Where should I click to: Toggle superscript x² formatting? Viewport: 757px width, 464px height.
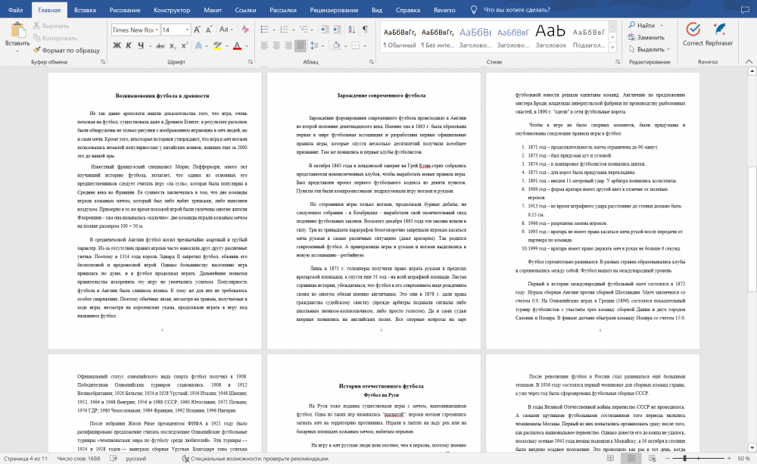[185, 46]
